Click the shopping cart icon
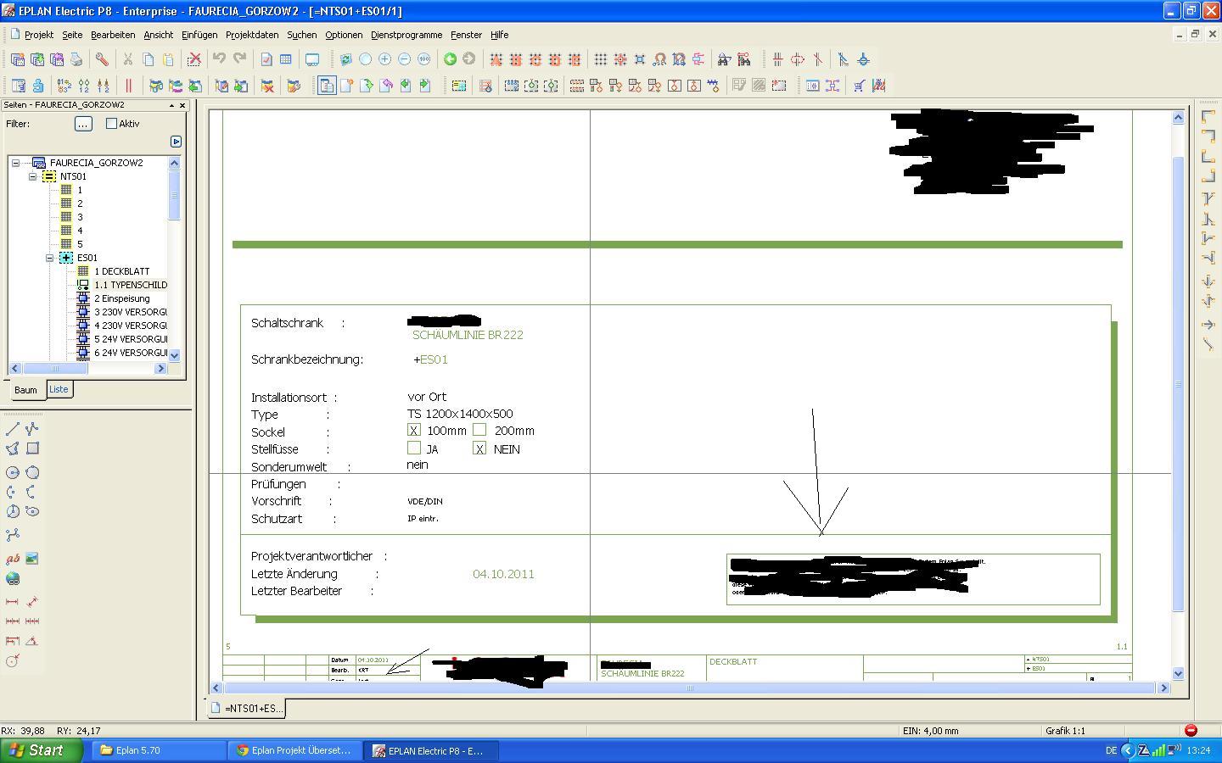 point(860,86)
